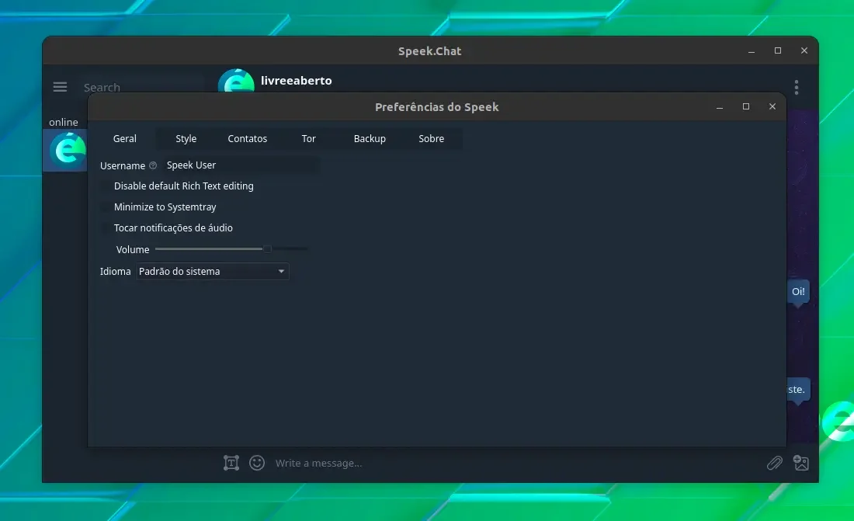Image resolution: width=854 pixels, height=521 pixels.
Task: Toggle Tocar notificações de áudio checkbox
Action: (x=105, y=228)
